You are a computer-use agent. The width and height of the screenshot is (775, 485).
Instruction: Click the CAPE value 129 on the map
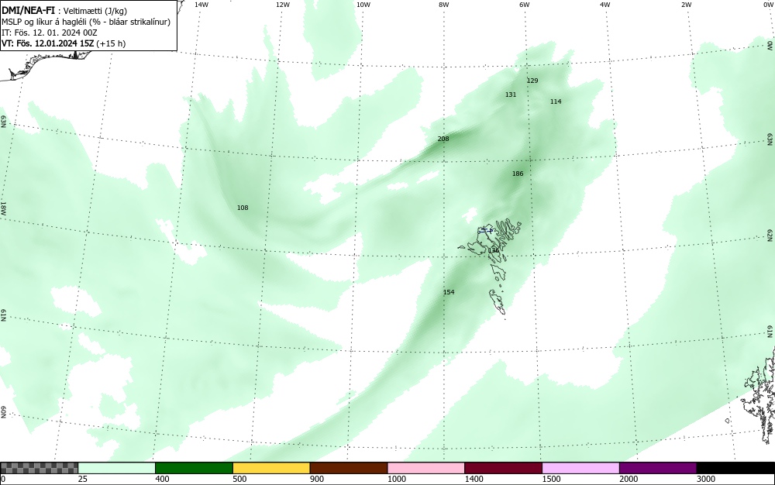pos(532,81)
